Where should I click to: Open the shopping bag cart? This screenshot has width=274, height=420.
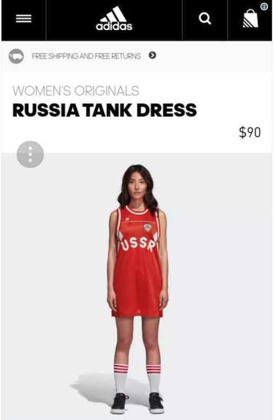pyautogui.click(x=251, y=18)
